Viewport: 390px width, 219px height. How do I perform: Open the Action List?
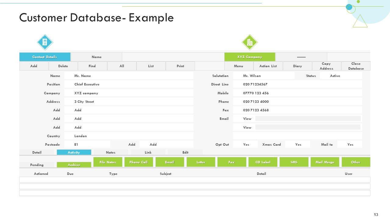point(268,66)
